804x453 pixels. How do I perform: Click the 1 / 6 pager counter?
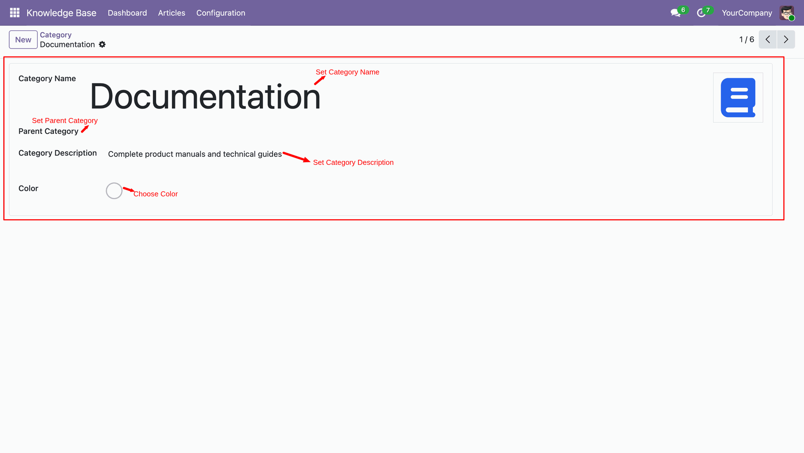point(746,40)
